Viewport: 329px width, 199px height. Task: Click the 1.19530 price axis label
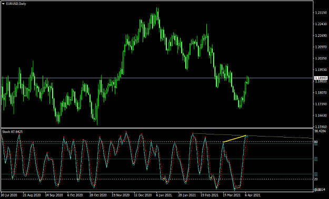pyautogui.click(x=321, y=70)
